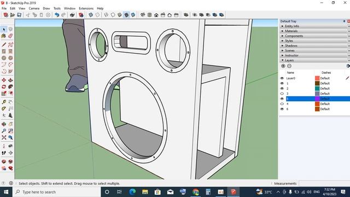Hide Layer0 using its eye icon
The height and width of the screenshot is (197, 350).
[x=282, y=78]
